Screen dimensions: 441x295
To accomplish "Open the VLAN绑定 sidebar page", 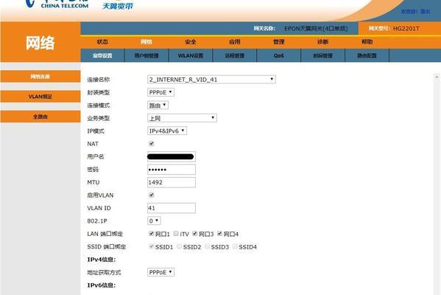I will [x=40, y=97].
